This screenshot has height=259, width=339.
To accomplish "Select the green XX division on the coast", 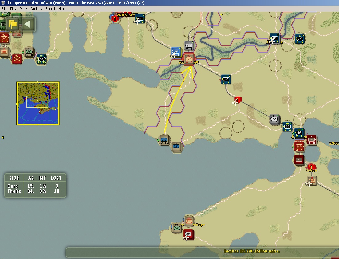I will point(177,228).
